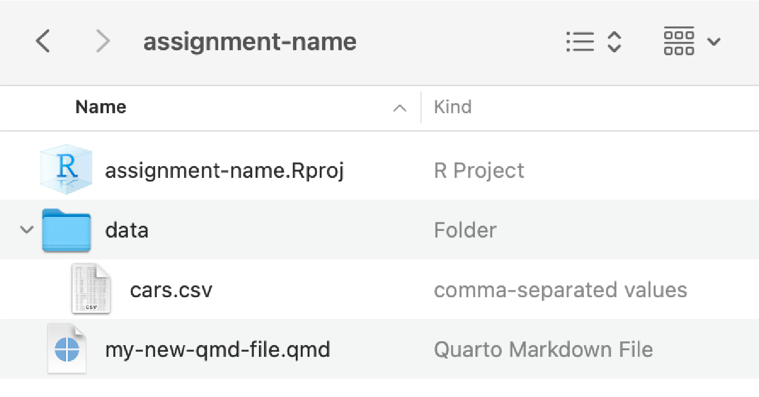Viewport: 759px width, 397px height.
Task: Toggle sort order arrow in Name column
Action: (400, 108)
